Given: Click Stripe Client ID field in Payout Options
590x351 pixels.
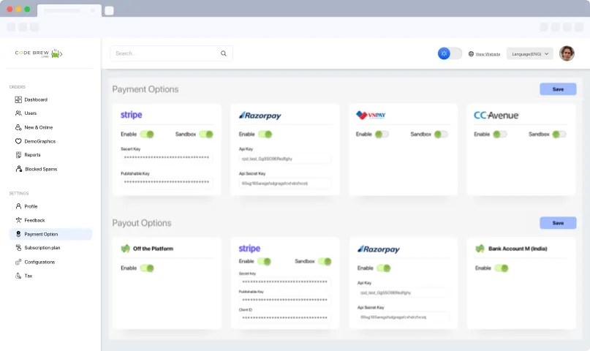Looking at the screenshot, I should point(285,317).
